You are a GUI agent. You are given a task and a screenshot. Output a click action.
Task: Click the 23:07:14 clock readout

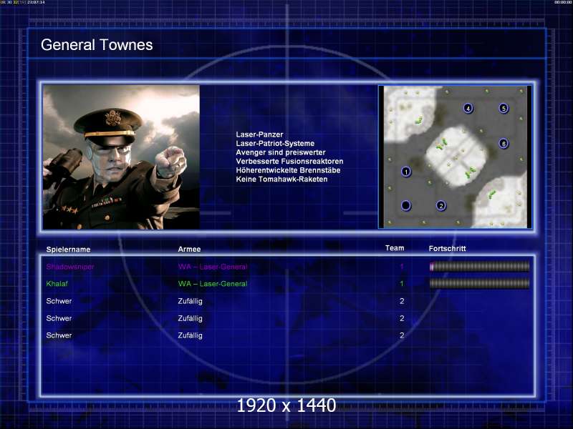pos(37,2)
